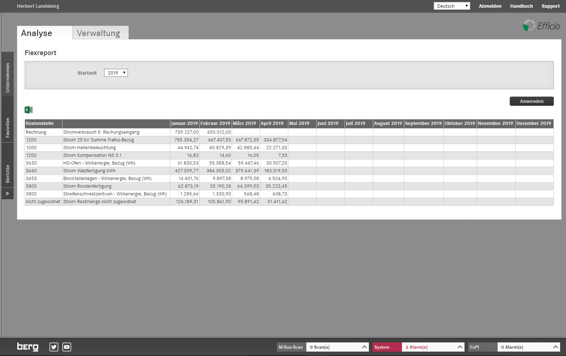566x356 pixels.
Task: Open the Deutsch language dropdown
Action: coord(452,6)
